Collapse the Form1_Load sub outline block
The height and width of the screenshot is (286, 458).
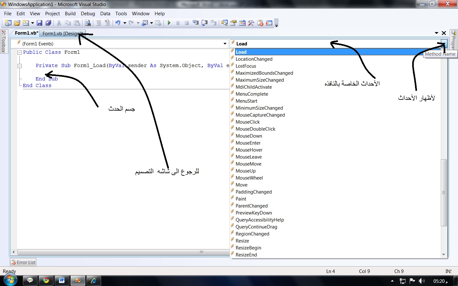coord(20,66)
